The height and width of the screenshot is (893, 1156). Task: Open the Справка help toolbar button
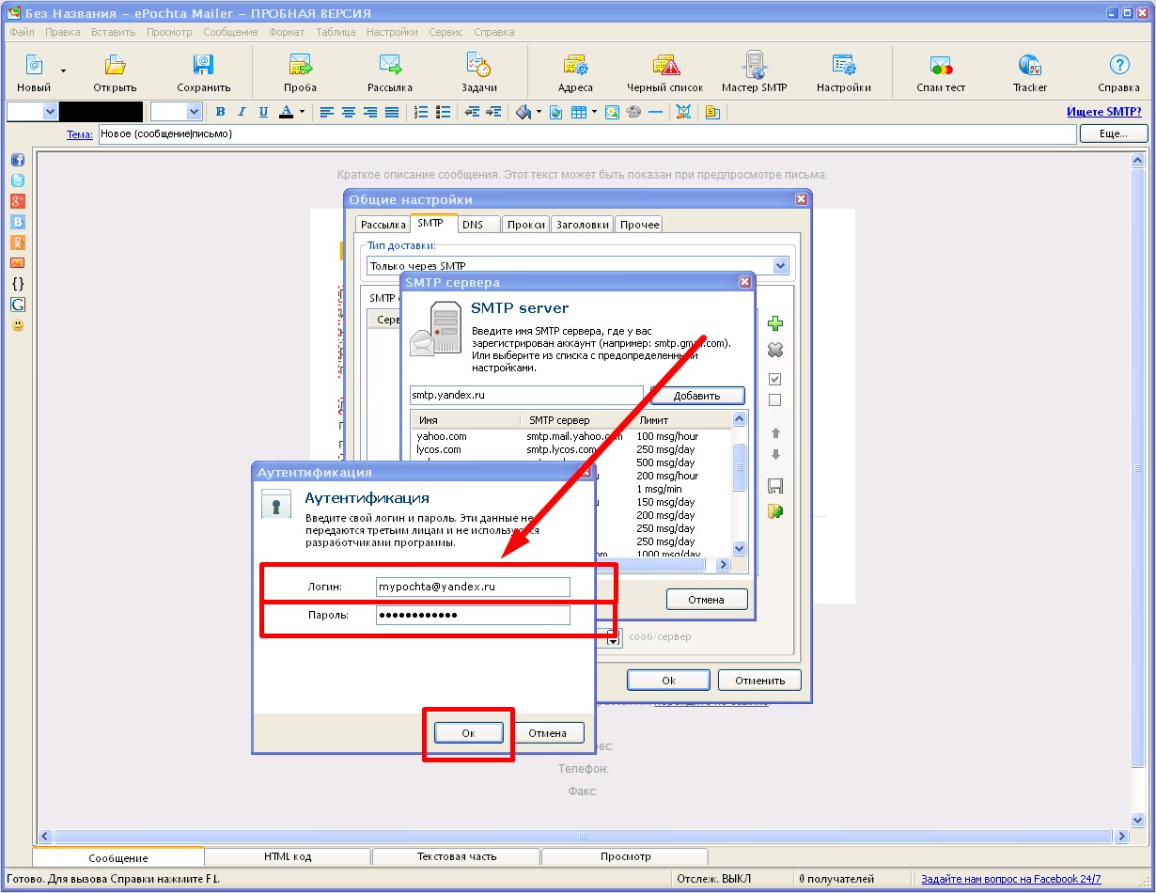1118,73
